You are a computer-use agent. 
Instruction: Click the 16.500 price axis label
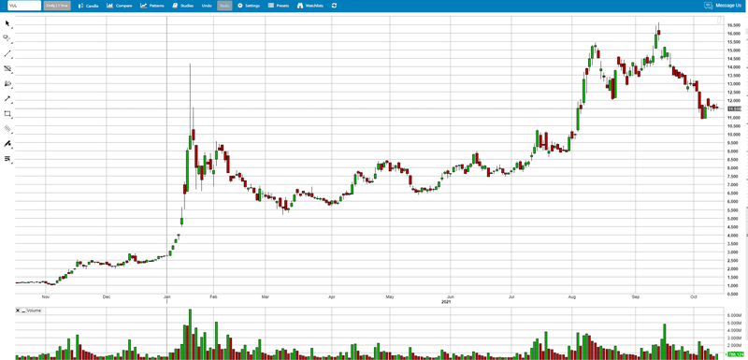(x=733, y=25)
